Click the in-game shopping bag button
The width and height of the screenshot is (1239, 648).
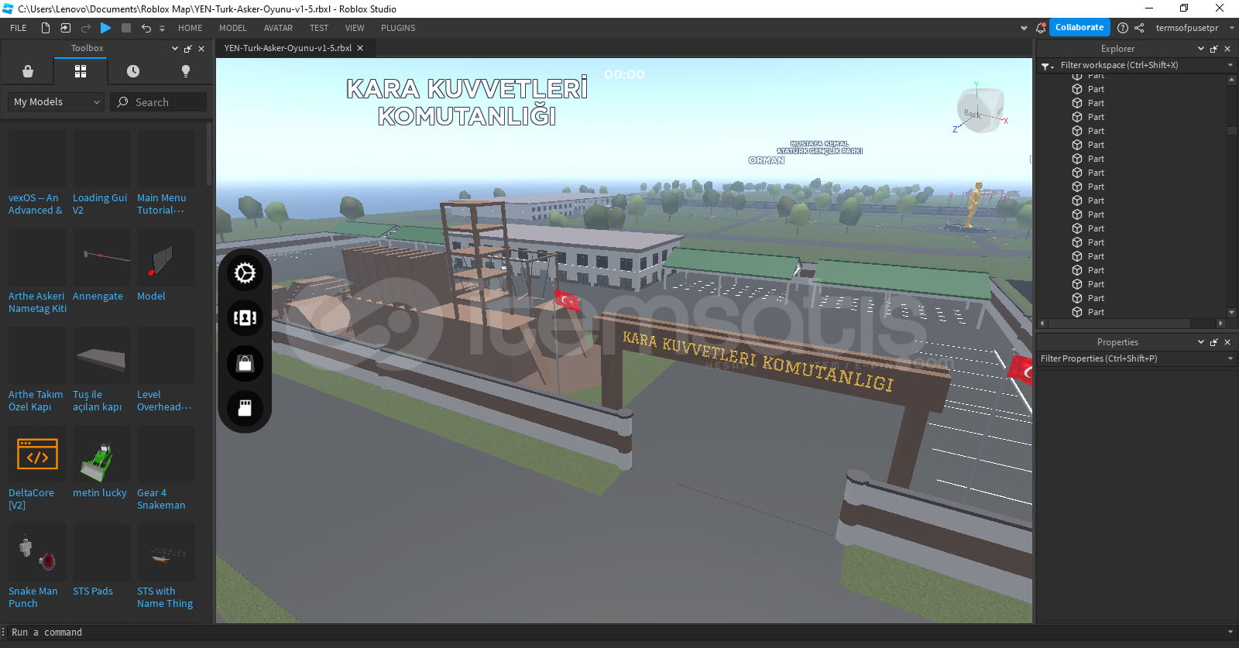pyautogui.click(x=245, y=363)
